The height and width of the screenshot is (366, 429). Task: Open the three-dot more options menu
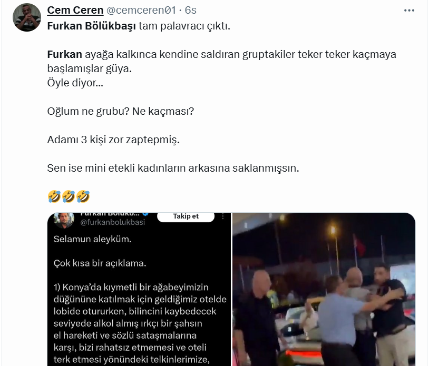coord(409,11)
